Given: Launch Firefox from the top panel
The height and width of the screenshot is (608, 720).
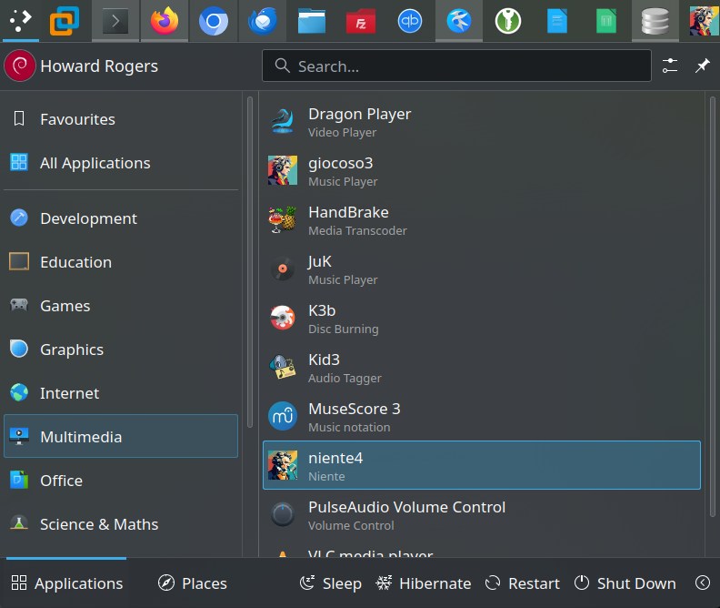Looking at the screenshot, I should [165, 21].
